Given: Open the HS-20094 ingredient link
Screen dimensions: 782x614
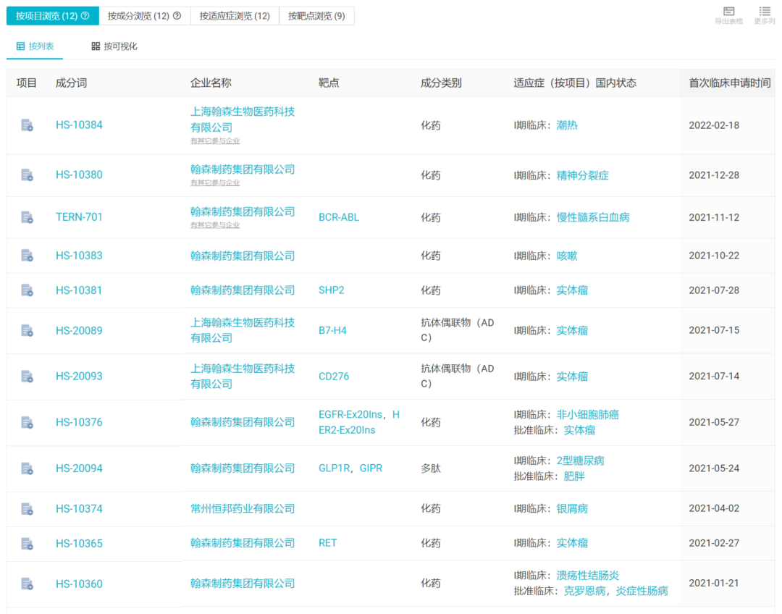Looking at the screenshot, I should coord(80,468).
